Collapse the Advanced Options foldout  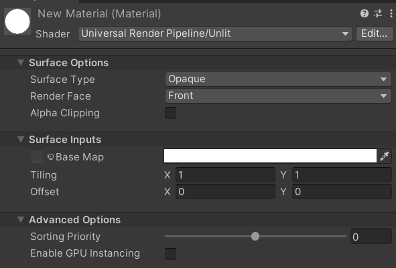pos(21,220)
